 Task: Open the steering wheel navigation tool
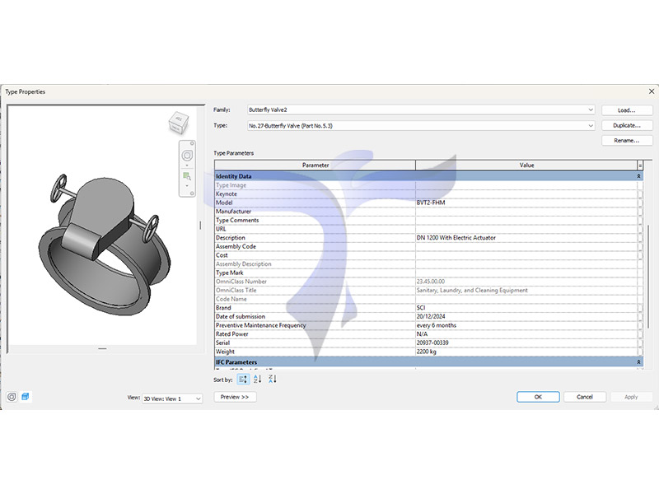187,156
